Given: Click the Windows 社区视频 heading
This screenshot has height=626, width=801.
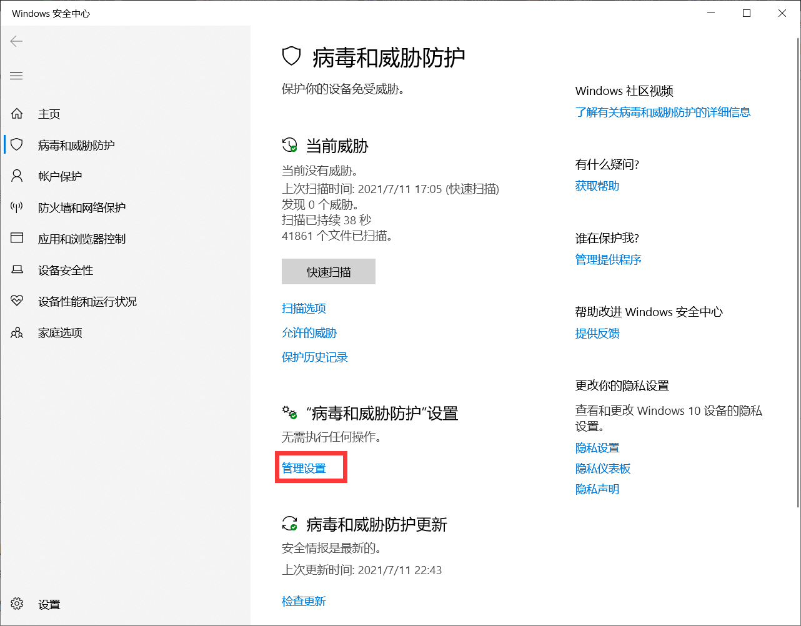Looking at the screenshot, I should (624, 91).
